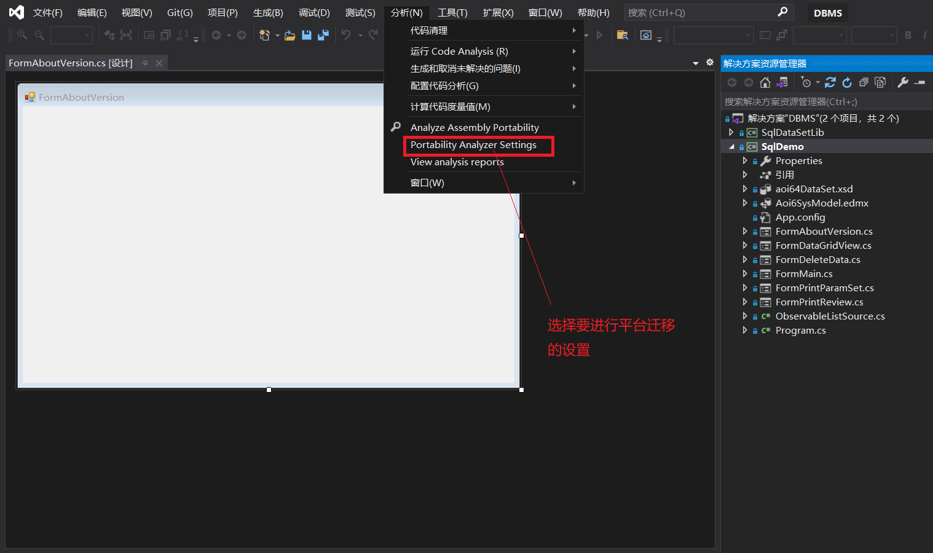Select 运行 Code Analysis (R) menu item

click(484, 51)
